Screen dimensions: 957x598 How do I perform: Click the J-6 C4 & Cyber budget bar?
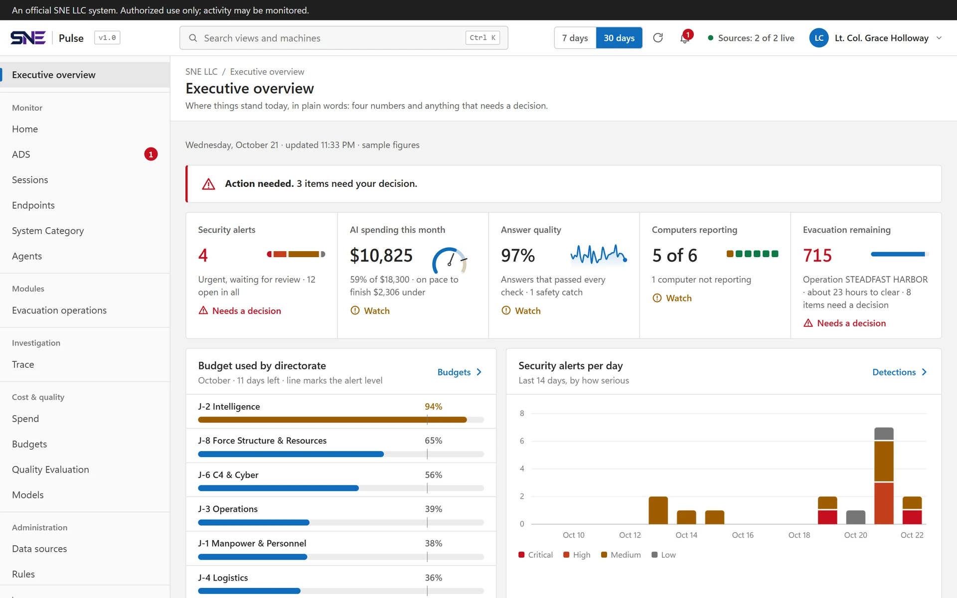[x=341, y=488]
